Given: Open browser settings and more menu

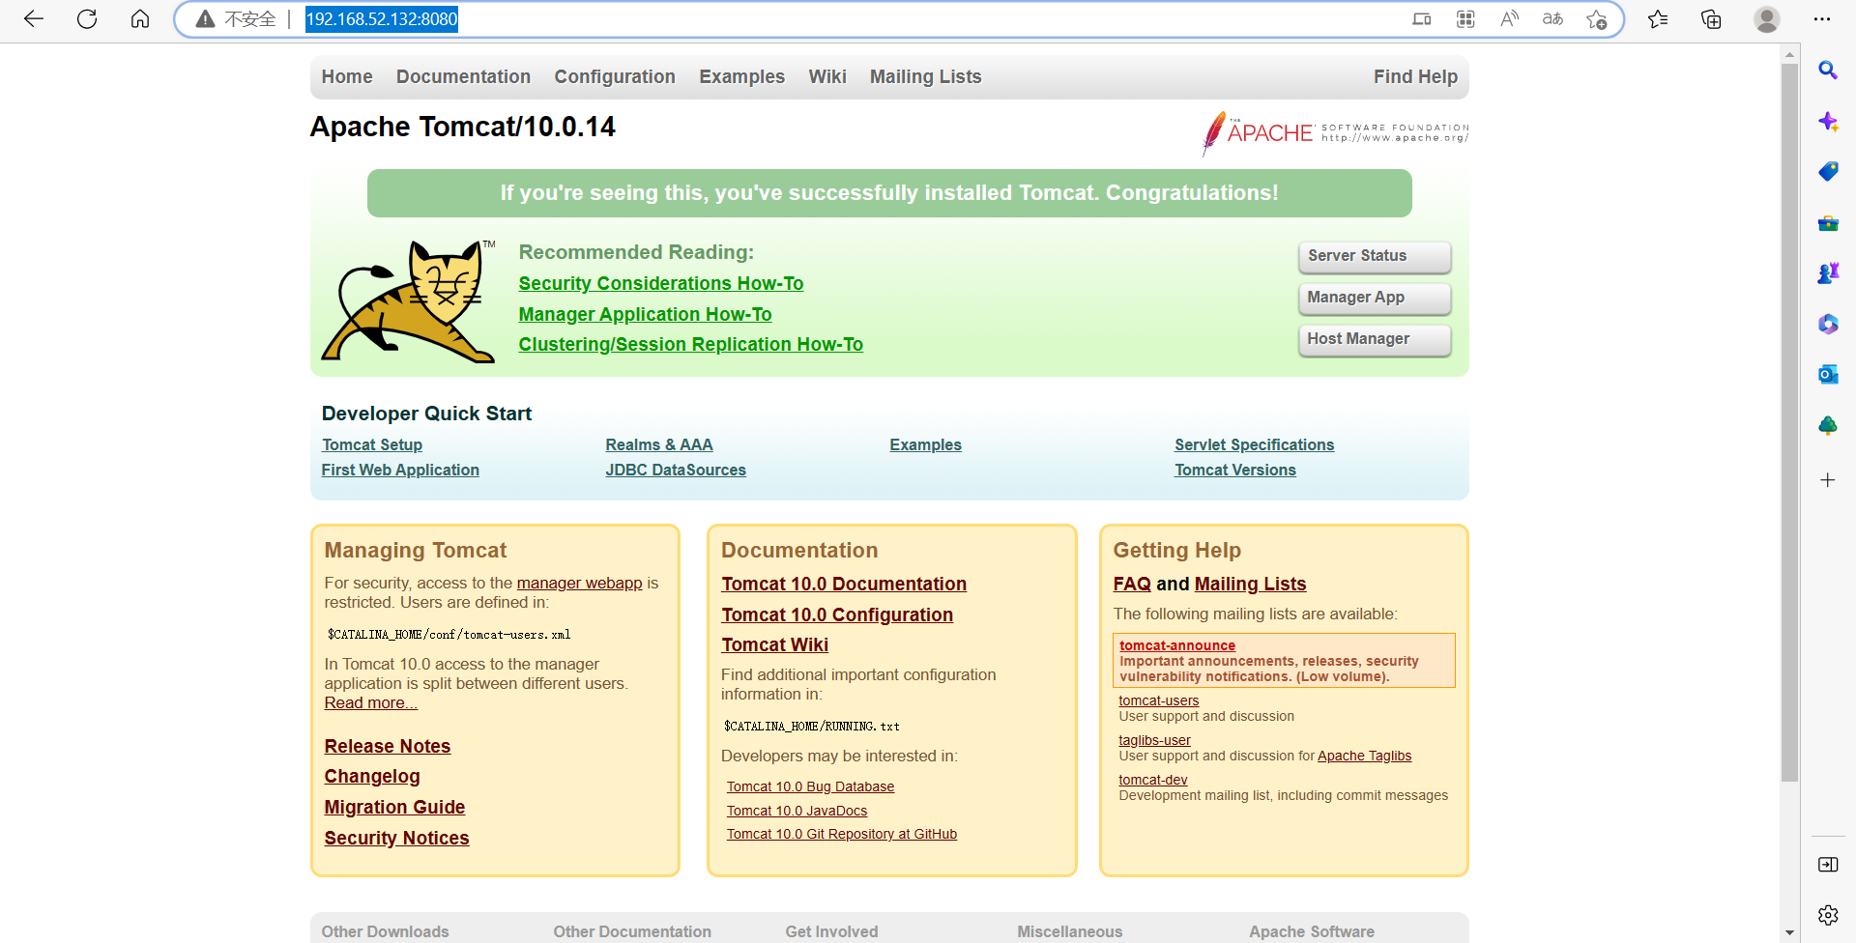Looking at the screenshot, I should 1822,19.
